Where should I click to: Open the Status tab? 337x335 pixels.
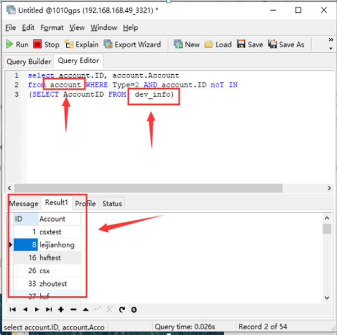(112, 203)
